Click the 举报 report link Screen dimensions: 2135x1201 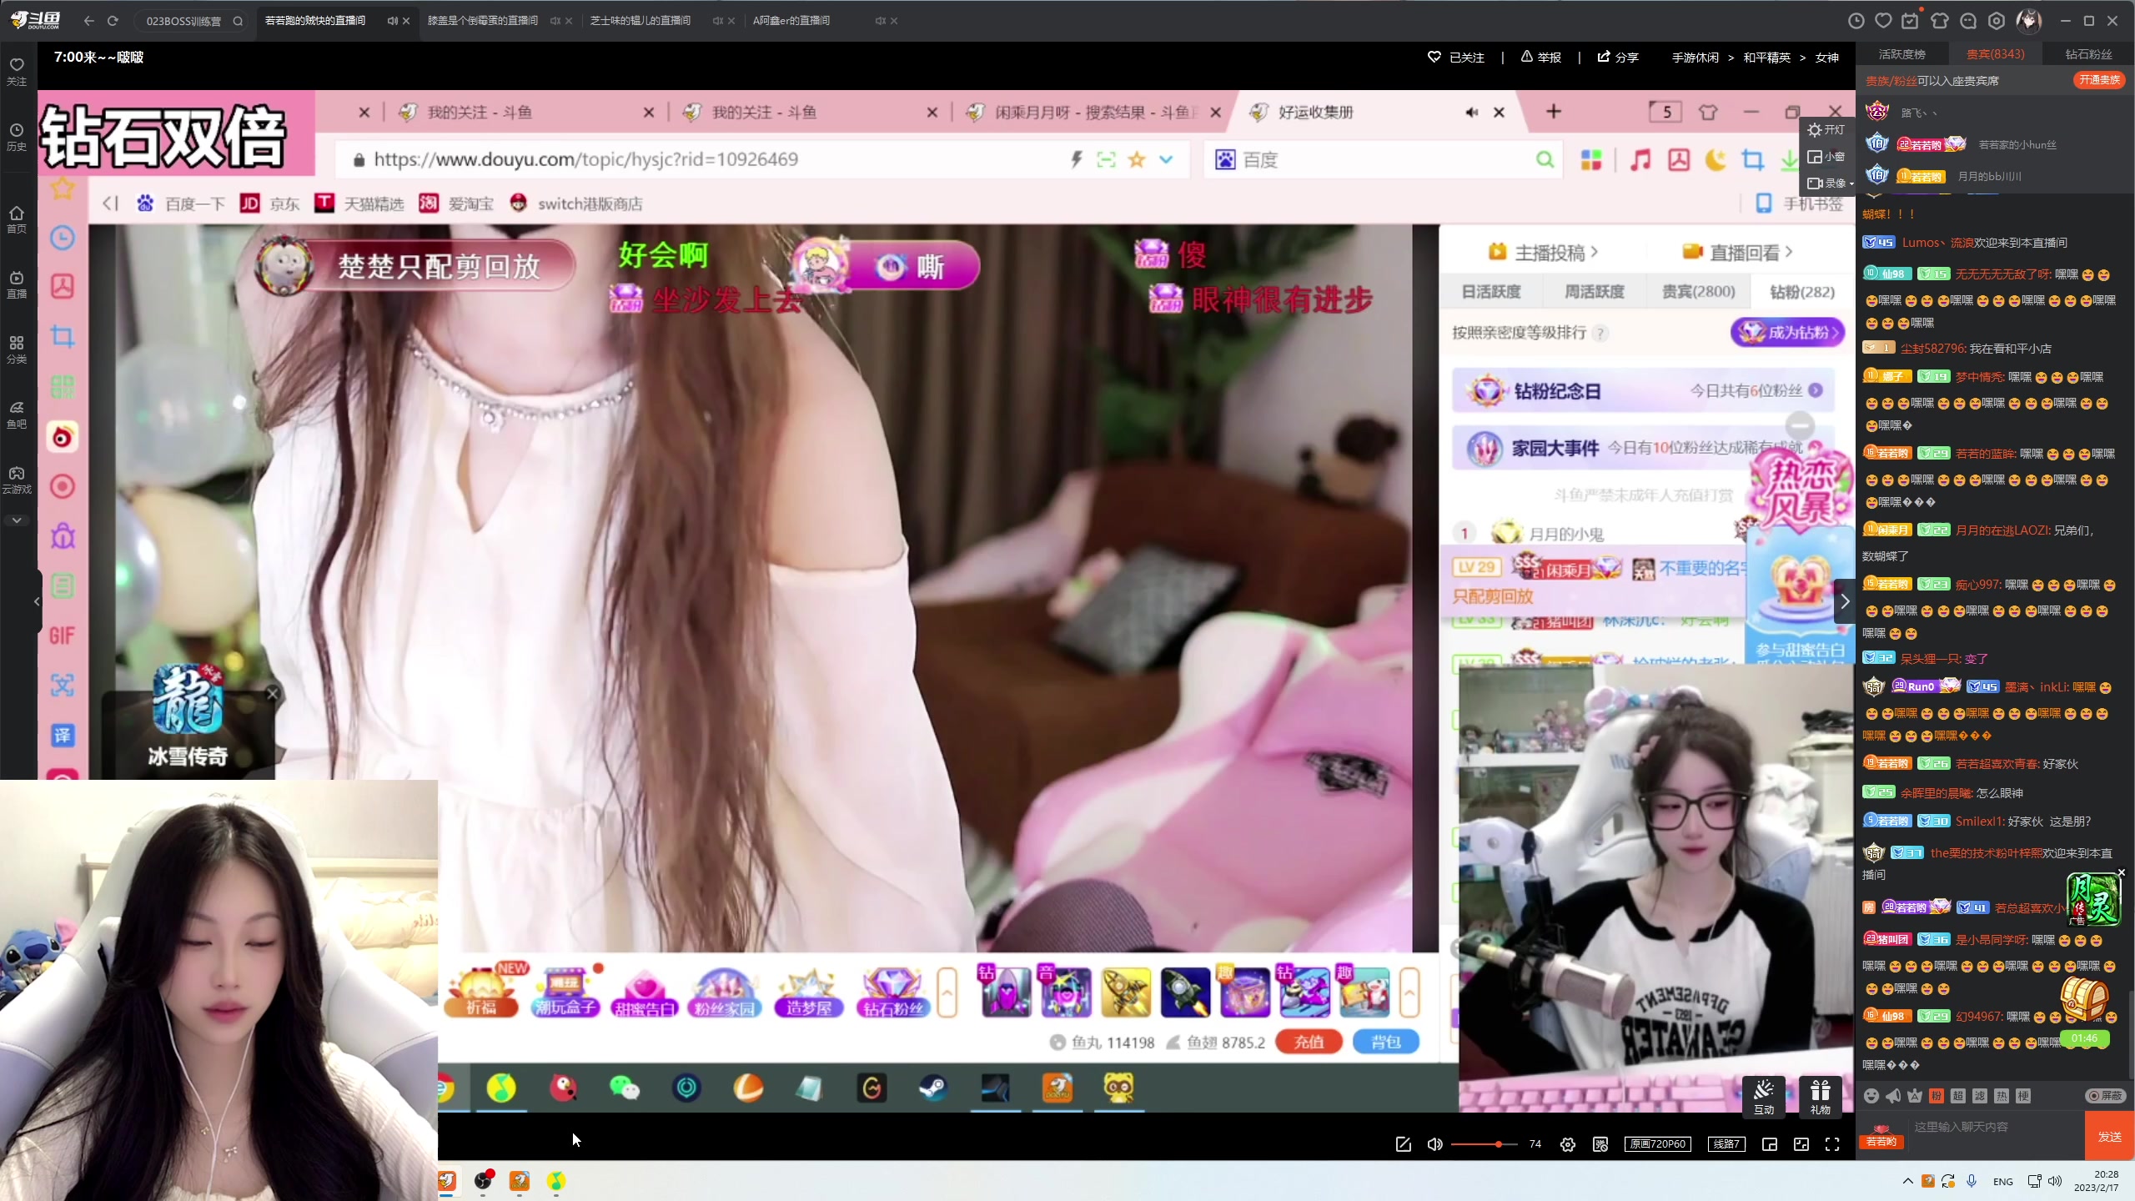coord(1540,58)
